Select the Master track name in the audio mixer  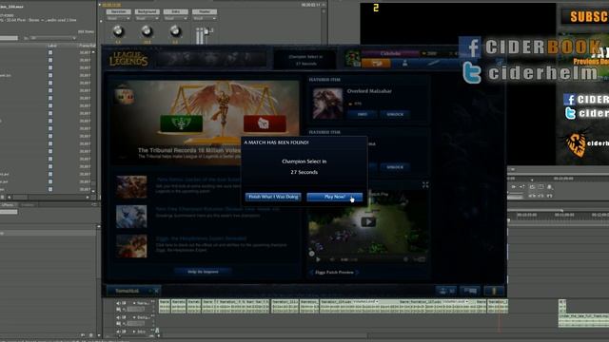(205, 11)
